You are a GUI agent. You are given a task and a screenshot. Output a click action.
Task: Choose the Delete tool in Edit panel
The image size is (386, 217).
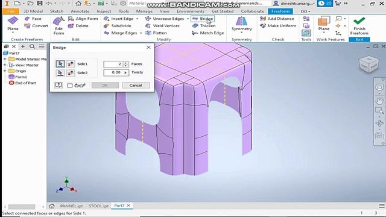click(x=78, y=26)
